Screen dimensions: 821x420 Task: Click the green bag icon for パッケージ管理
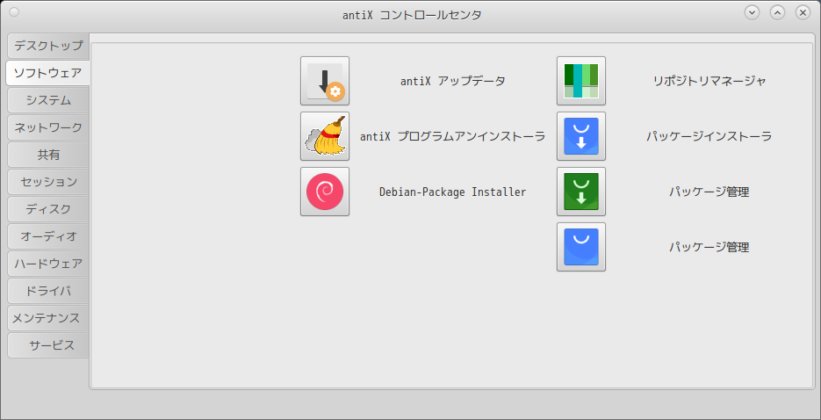(581, 192)
